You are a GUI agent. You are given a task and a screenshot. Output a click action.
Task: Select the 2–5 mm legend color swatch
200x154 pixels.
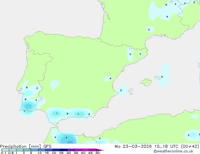(x=27, y=150)
